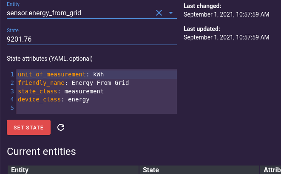Click the Last changed timestamp text
The width and height of the screenshot is (281, 174).
[226, 14]
